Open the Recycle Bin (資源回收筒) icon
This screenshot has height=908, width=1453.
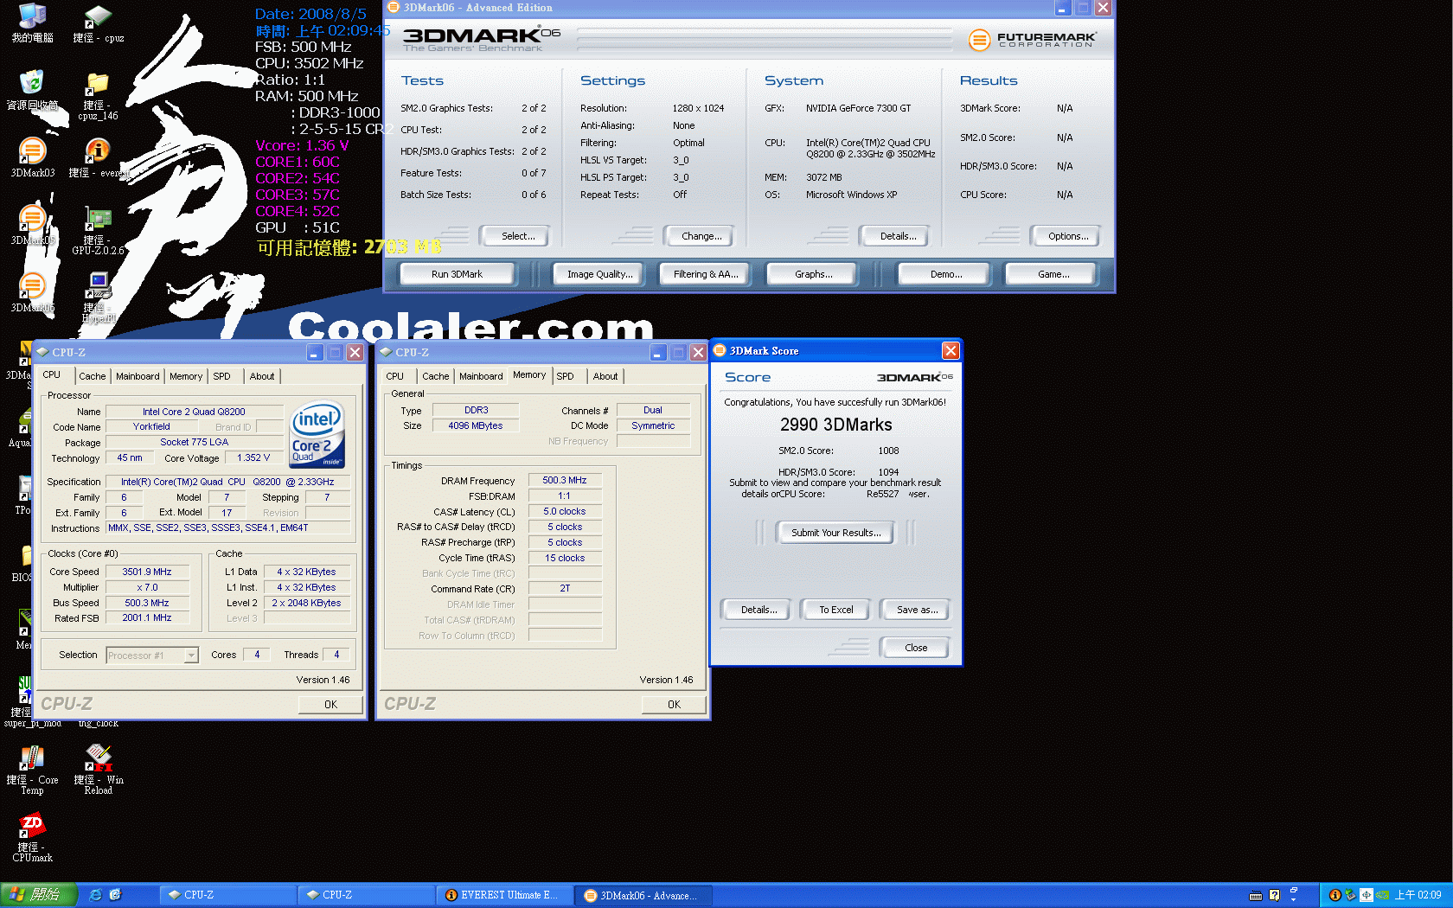point(32,91)
